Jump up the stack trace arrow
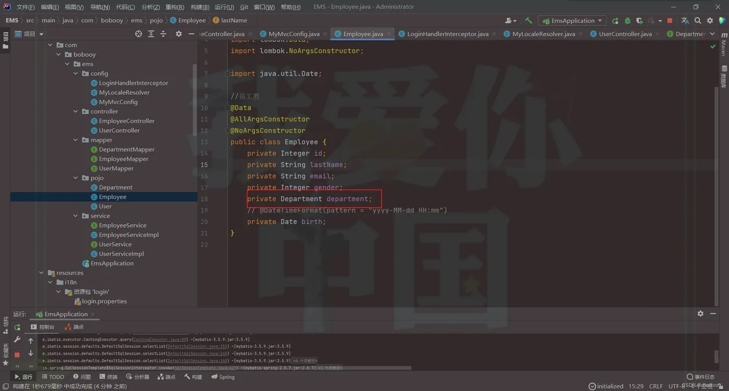Image resolution: width=729 pixels, height=391 pixels. click(31, 341)
